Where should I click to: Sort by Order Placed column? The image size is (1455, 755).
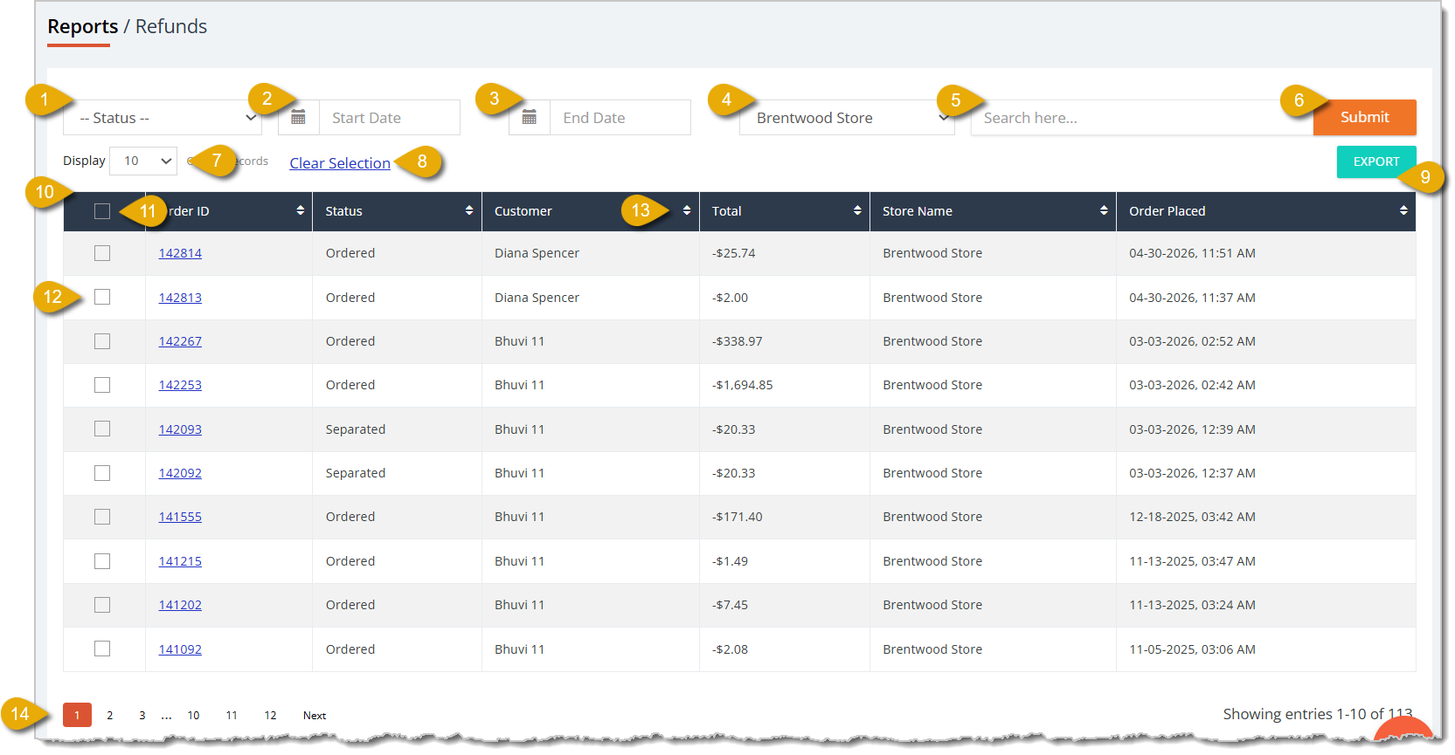1403,210
